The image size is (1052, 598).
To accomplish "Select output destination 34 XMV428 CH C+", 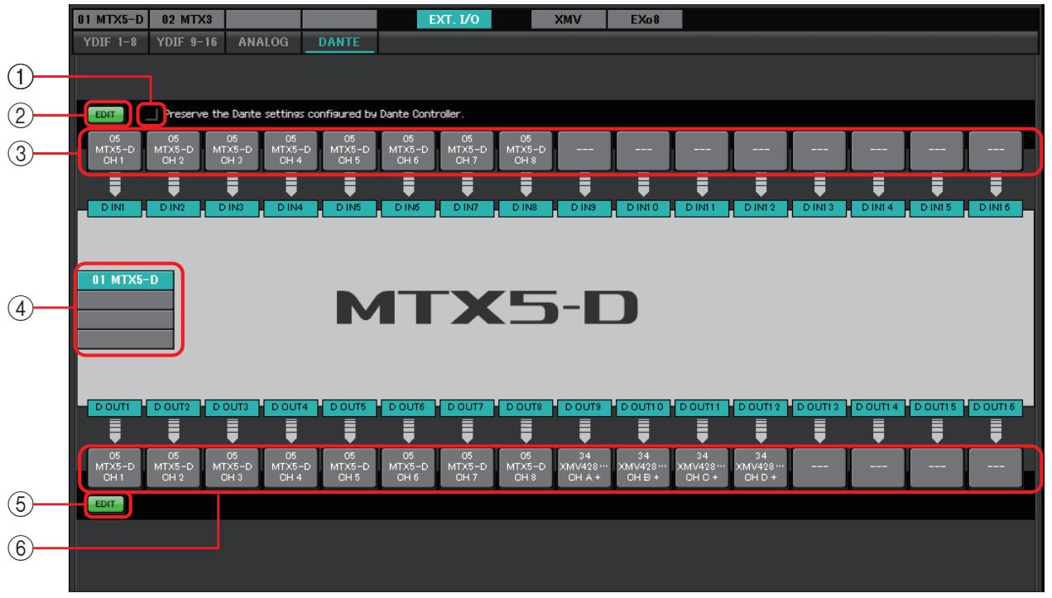I will pos(703,468).
